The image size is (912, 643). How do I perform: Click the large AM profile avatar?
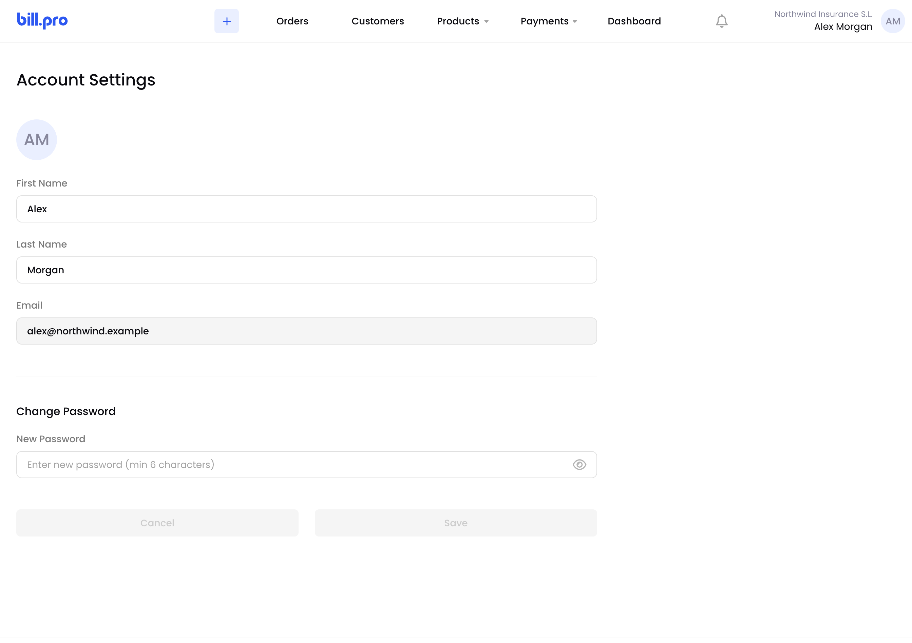pos(37,140)
